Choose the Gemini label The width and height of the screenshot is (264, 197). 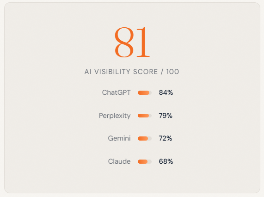click(x=119, y=138)
